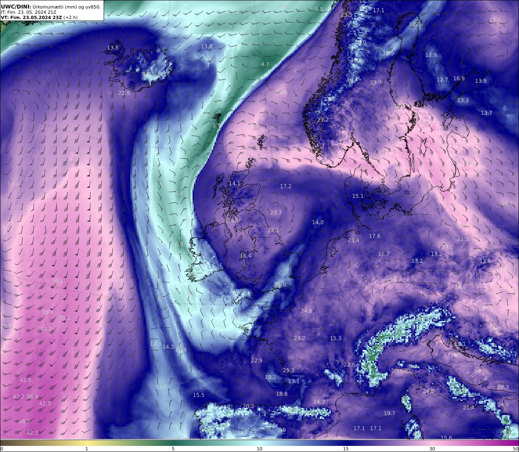
Task: Click the UWC/DINI title label
Action: (x=16, y=6)
